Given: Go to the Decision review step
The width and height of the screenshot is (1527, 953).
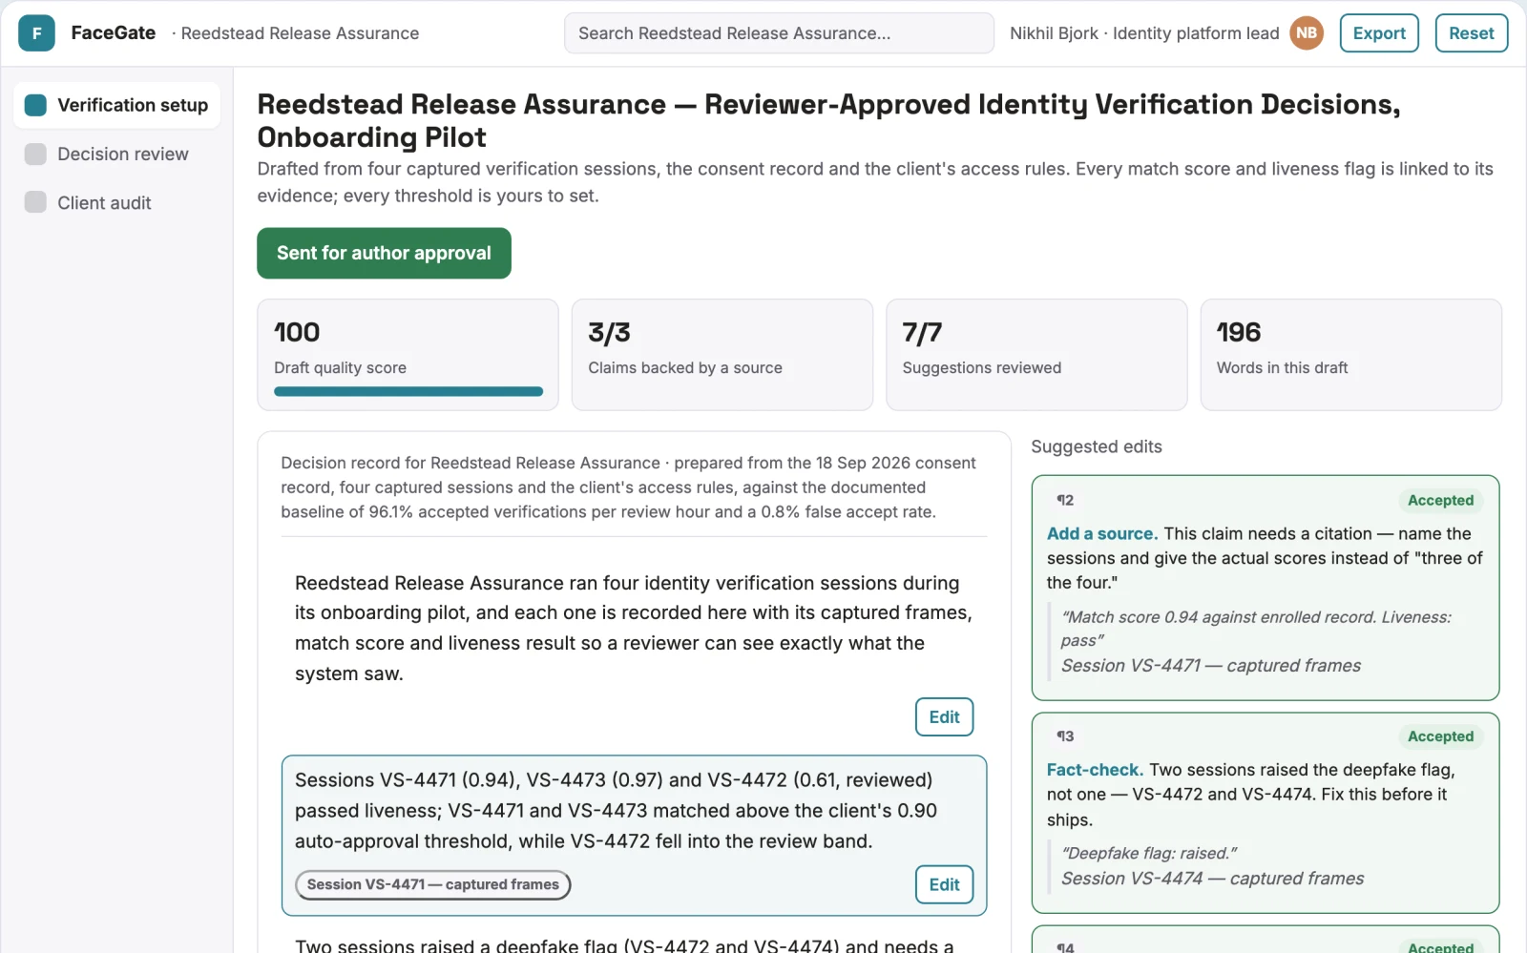Looking at the screenshot, I should (116, 154).
